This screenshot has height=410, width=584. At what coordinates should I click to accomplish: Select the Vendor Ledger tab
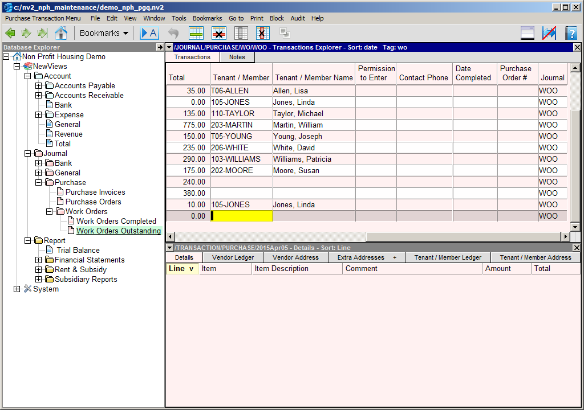click(x=232, y=257)
